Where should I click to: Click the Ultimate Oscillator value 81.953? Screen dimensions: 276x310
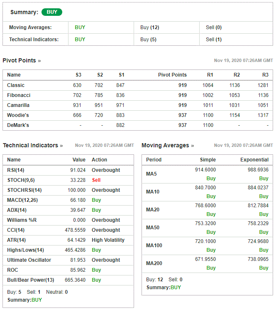click(78, 260)
